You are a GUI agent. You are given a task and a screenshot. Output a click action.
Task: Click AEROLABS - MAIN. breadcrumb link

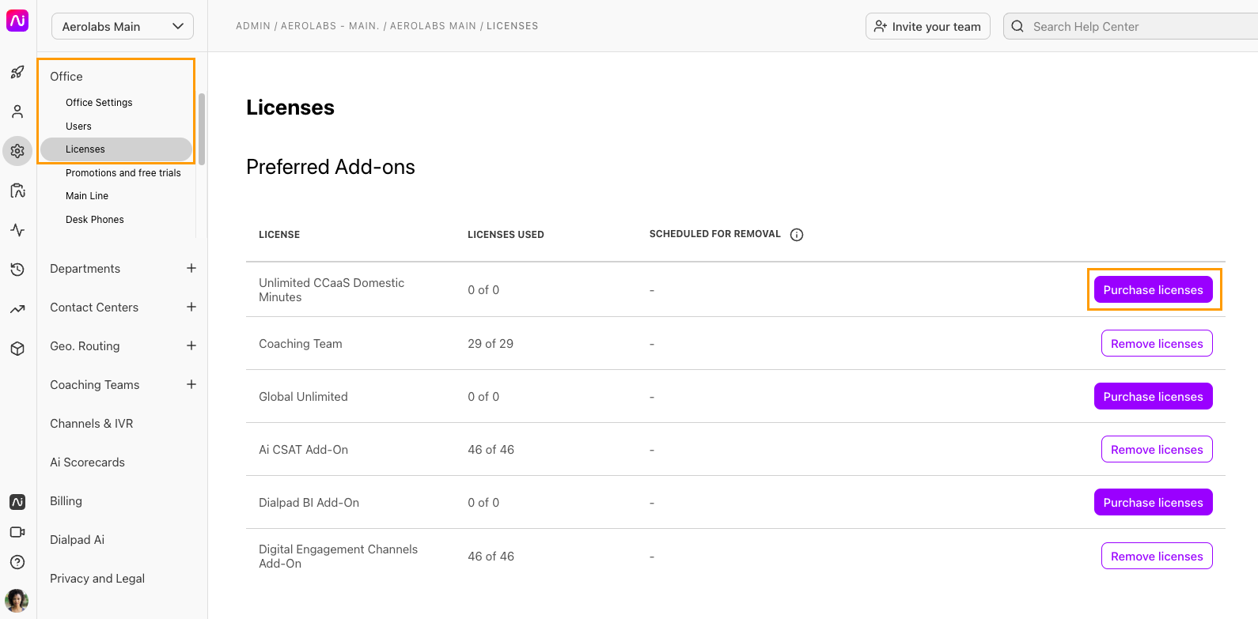tap(330, 26)
